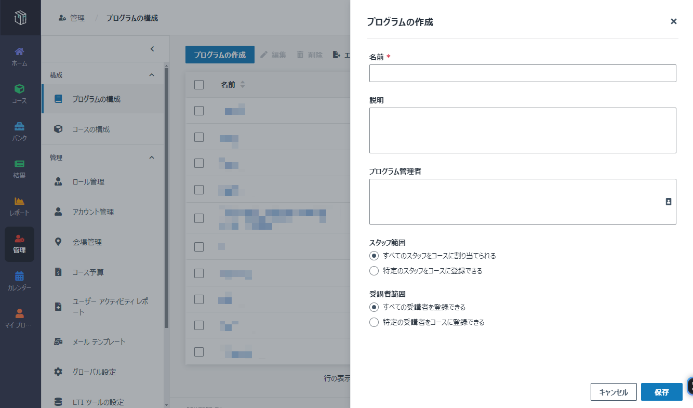693x408 pixels.
Task: Click the export icon in toolbar
Action: tap(337, 55)
